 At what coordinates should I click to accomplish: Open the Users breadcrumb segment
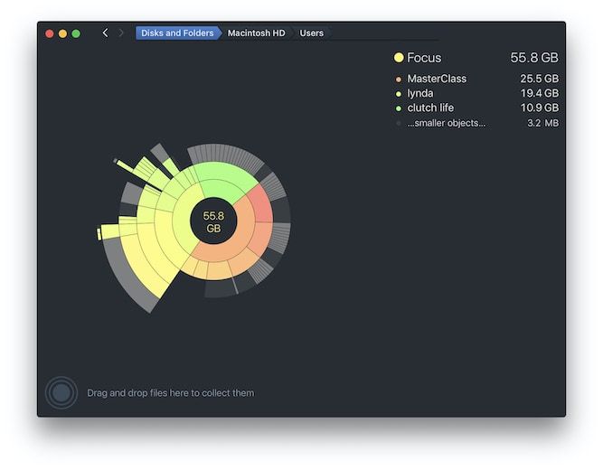coord(312,33)
